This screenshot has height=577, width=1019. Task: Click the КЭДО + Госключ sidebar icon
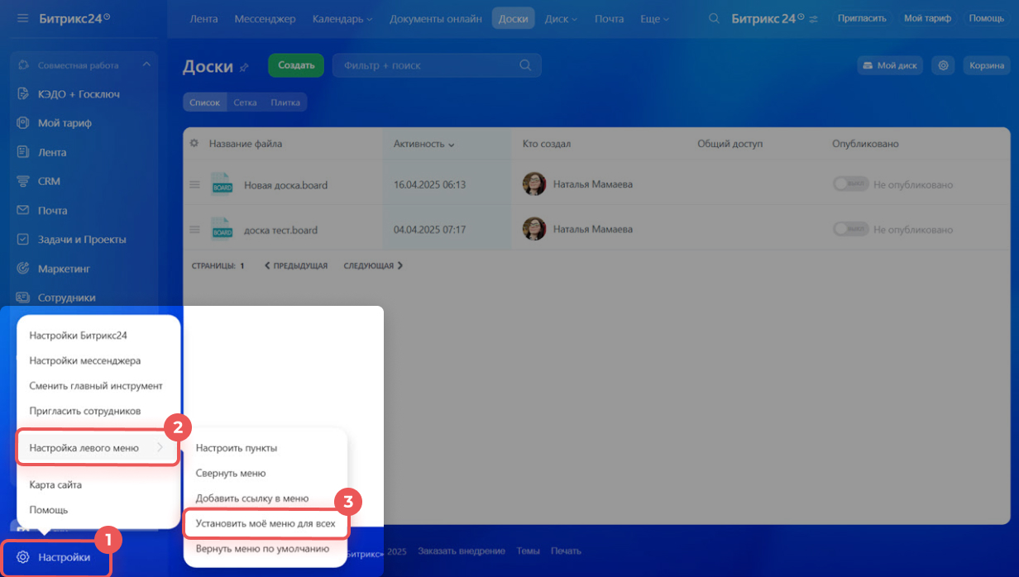coord(23,94)
